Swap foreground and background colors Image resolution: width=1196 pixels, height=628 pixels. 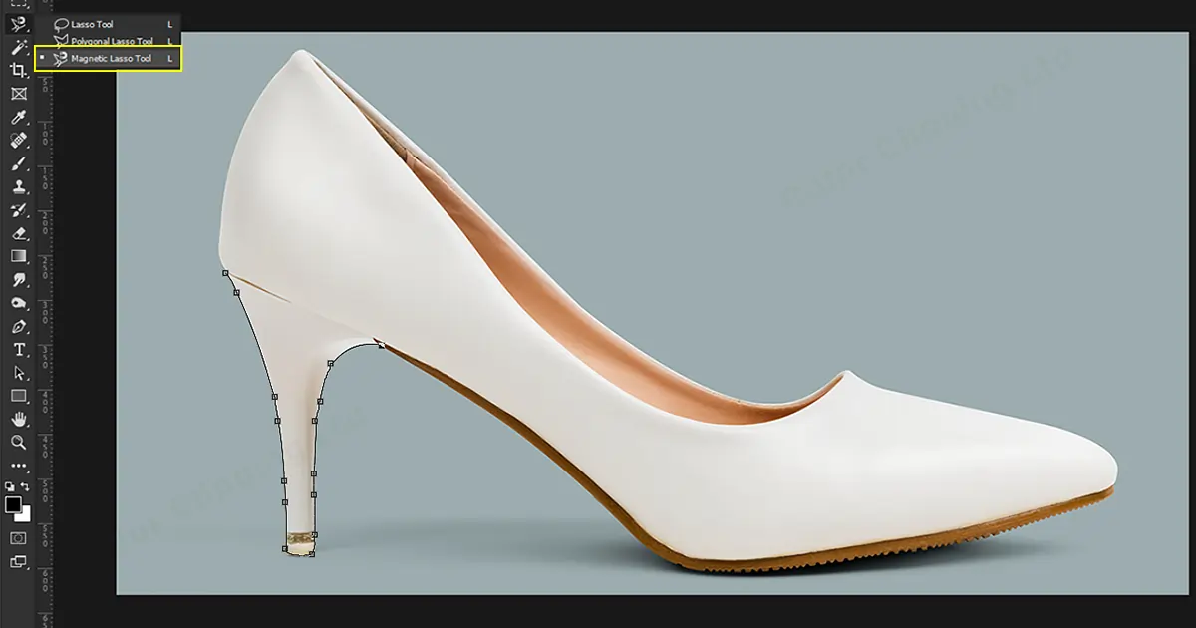26,487
